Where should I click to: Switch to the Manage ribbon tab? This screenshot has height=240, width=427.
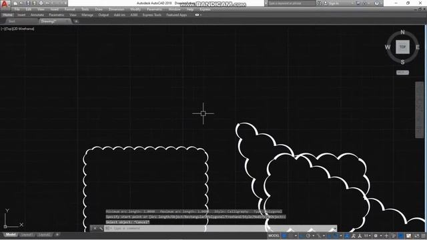(x=87, y=15)
